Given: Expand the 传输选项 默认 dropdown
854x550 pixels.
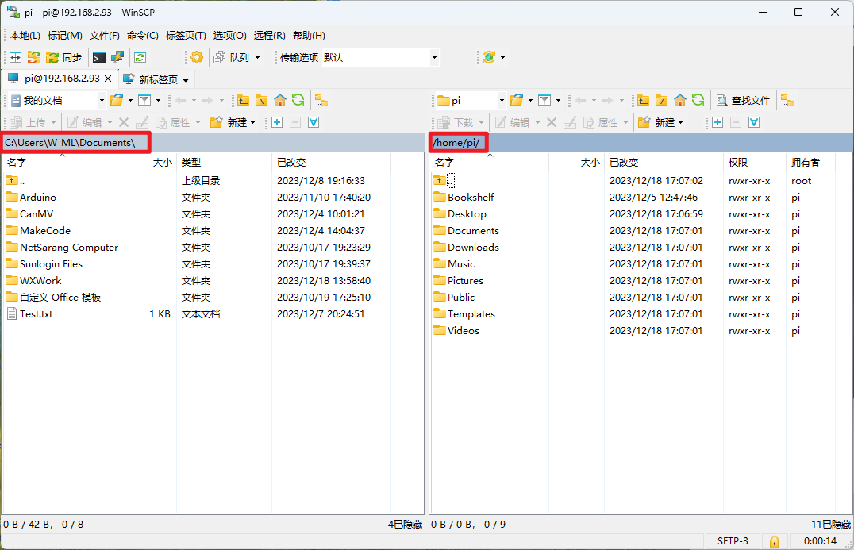Looking at the screenshot, I should [x=434, y=57].
